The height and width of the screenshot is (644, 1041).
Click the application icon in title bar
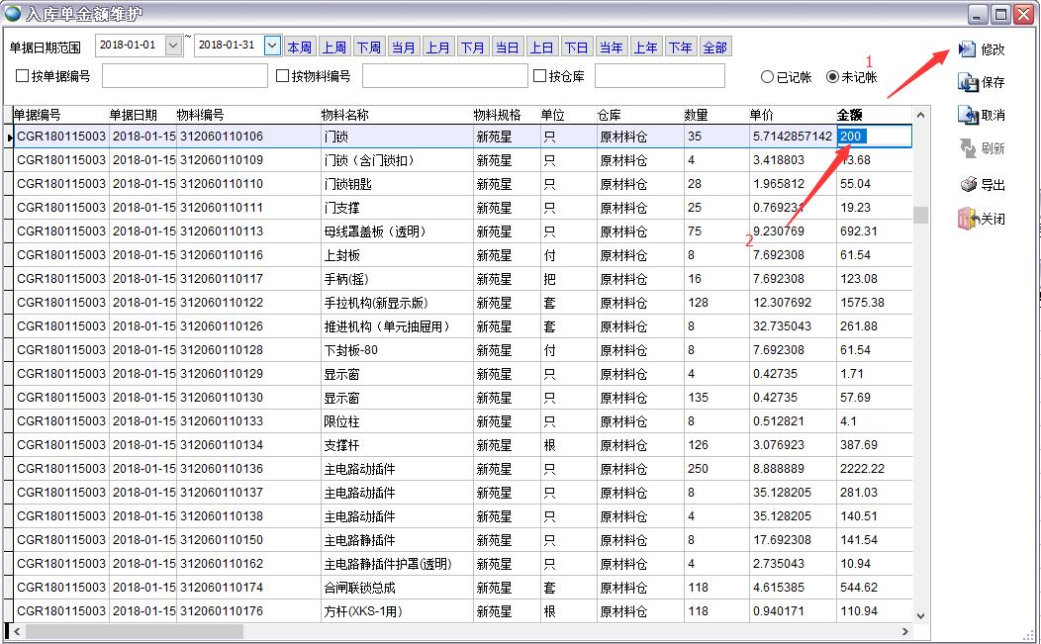pyautogui.click(x=11, y=12)
